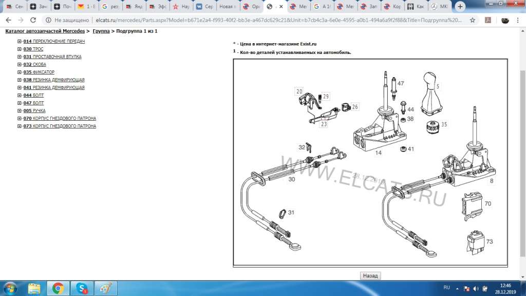
Task: Click the browser back arrow
Action: [x=7, y=21]
